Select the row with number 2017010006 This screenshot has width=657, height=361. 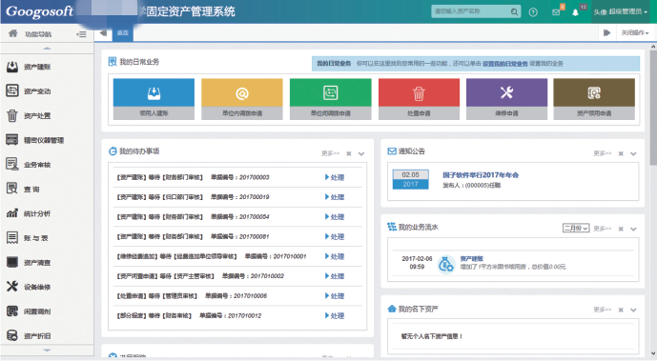[x=237, y=295]
